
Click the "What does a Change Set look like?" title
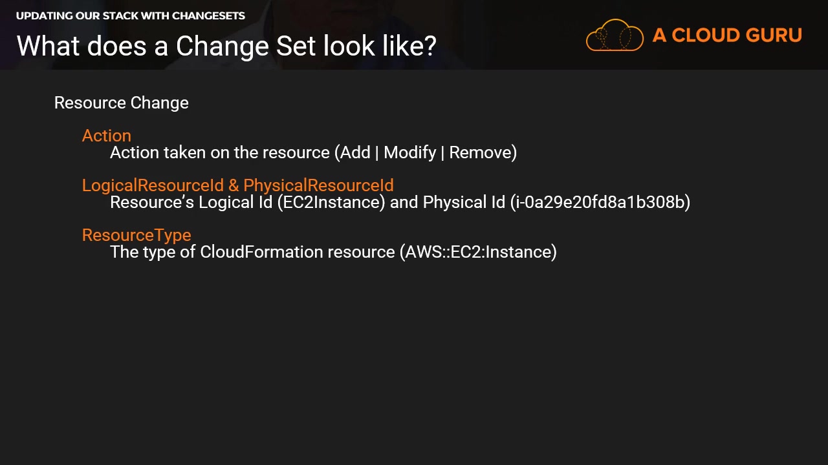pos(226,46)
